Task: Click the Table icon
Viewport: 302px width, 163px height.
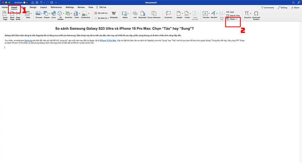Action: coord(27,14)
